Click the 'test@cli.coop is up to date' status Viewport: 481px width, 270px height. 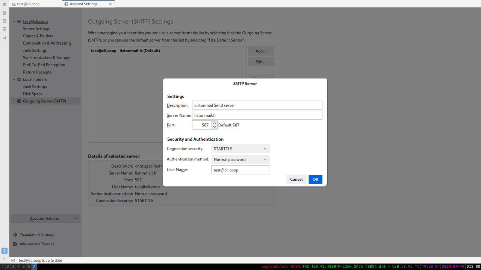click(x=41, y=260)
